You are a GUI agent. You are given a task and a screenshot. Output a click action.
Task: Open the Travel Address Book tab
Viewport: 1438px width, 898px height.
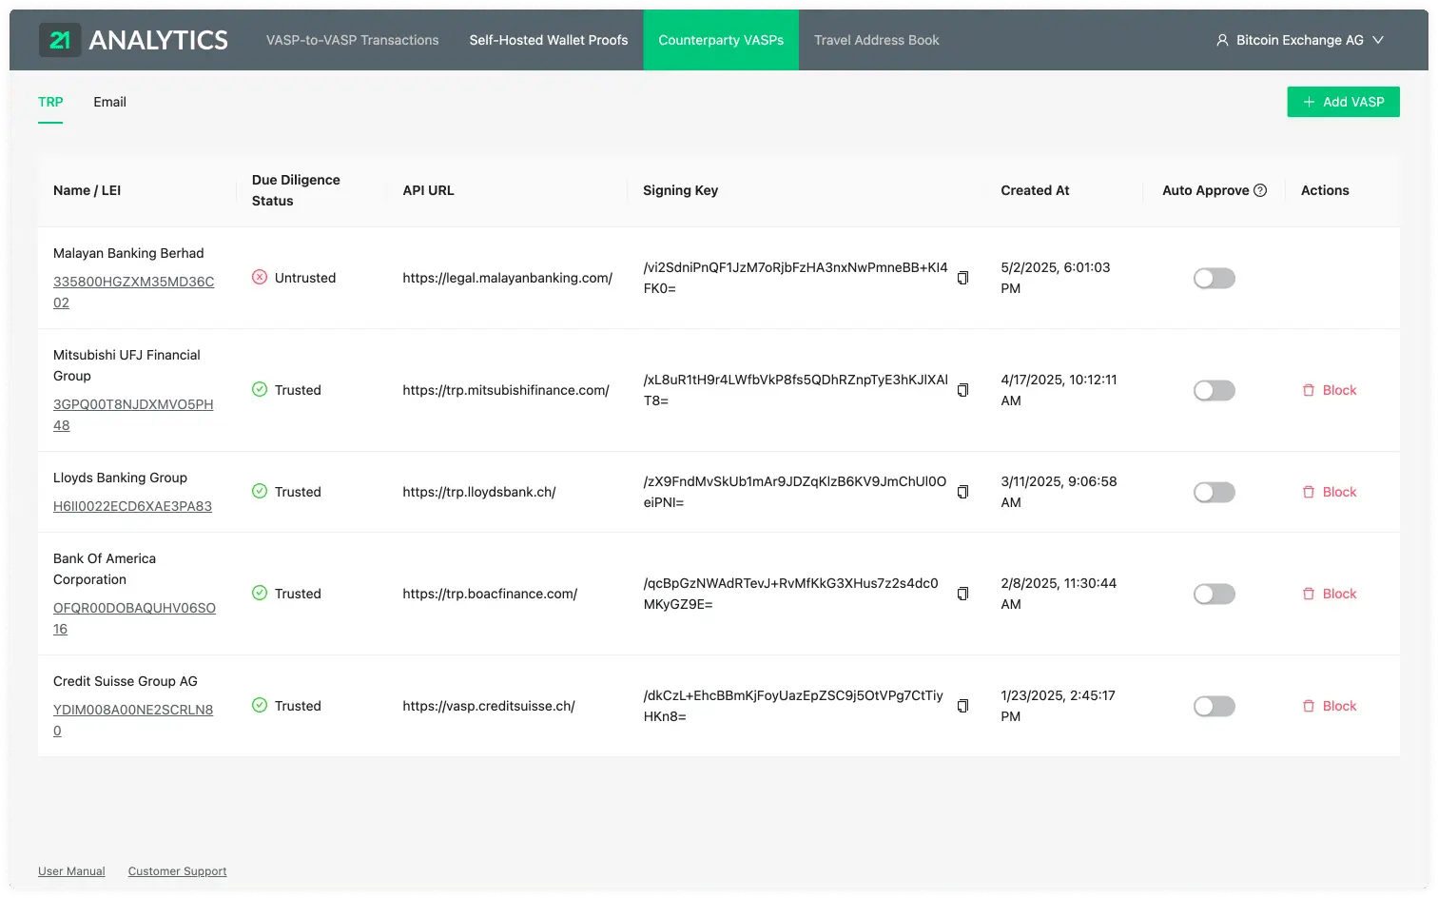click(876, 40)
